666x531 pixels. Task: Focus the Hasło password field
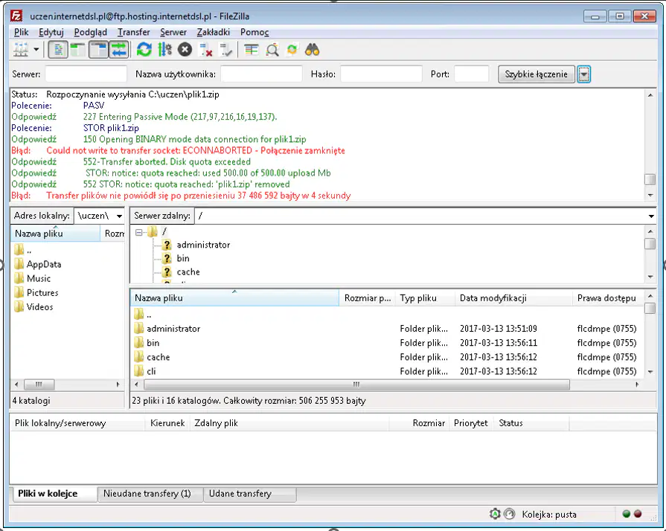pyautogui.click(x=381, y=74)
